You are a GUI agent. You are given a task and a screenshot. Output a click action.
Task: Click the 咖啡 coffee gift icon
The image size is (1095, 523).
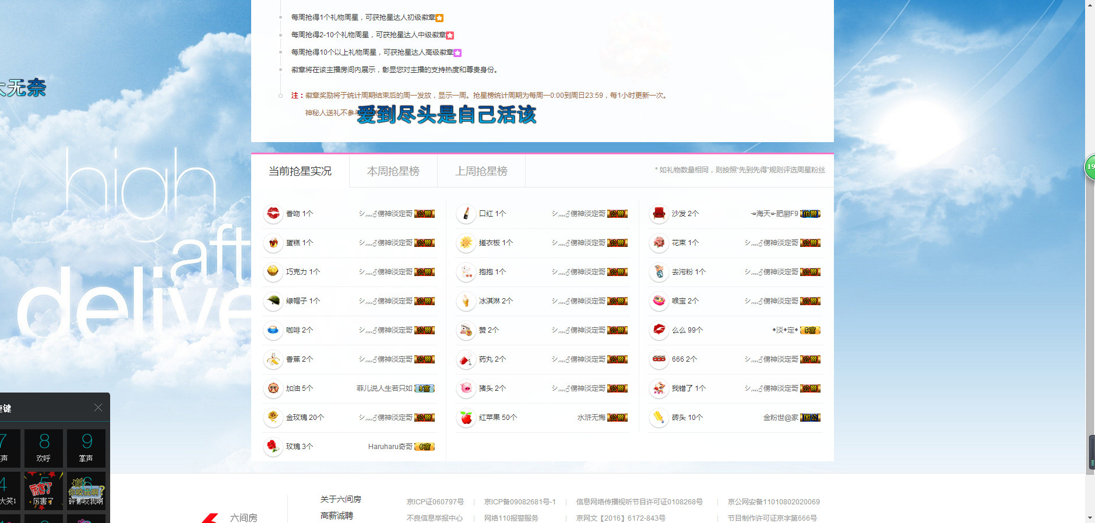pyautogui.click(x=273, y=330)
